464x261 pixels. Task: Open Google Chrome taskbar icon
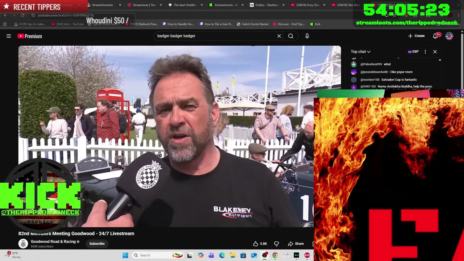pyautogui.click(x=275, y=255)
